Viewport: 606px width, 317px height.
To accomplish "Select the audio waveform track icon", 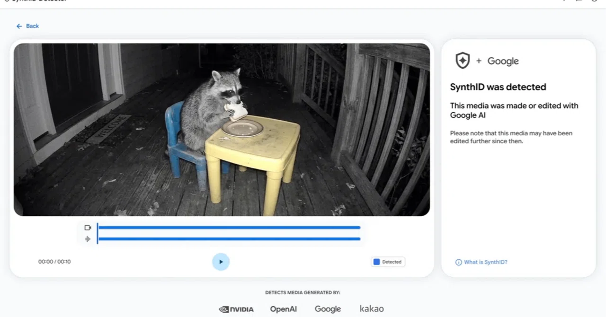I will (88, 239).
